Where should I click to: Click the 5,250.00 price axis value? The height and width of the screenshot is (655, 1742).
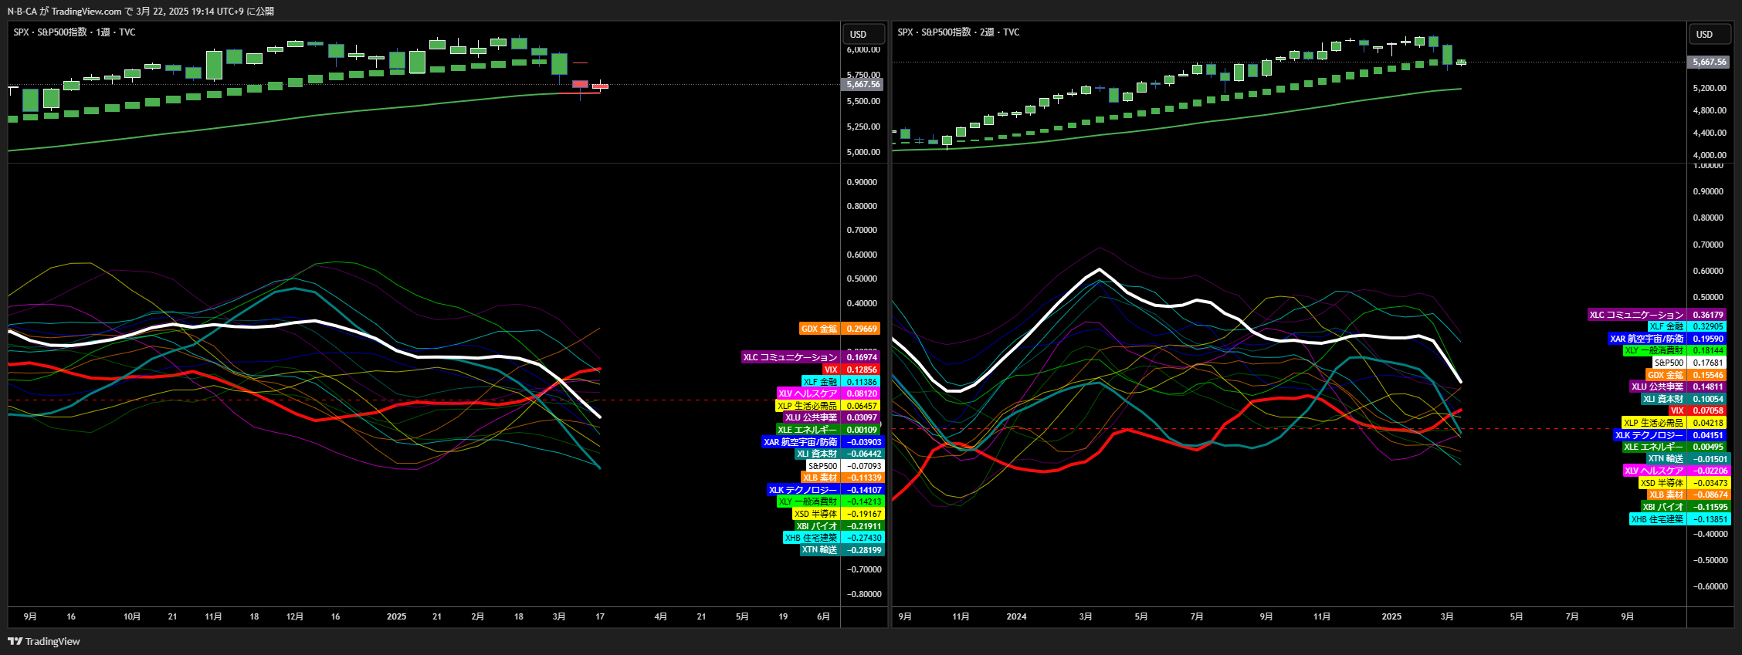pyautogui.click(x=863, y=127)
